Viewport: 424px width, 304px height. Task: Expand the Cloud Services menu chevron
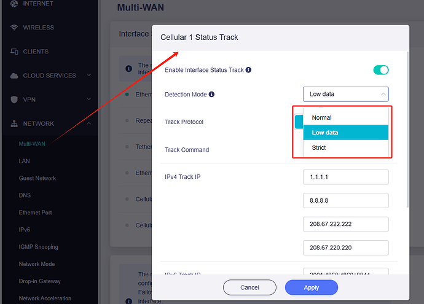pyautogui.click(x=88, y=75)
